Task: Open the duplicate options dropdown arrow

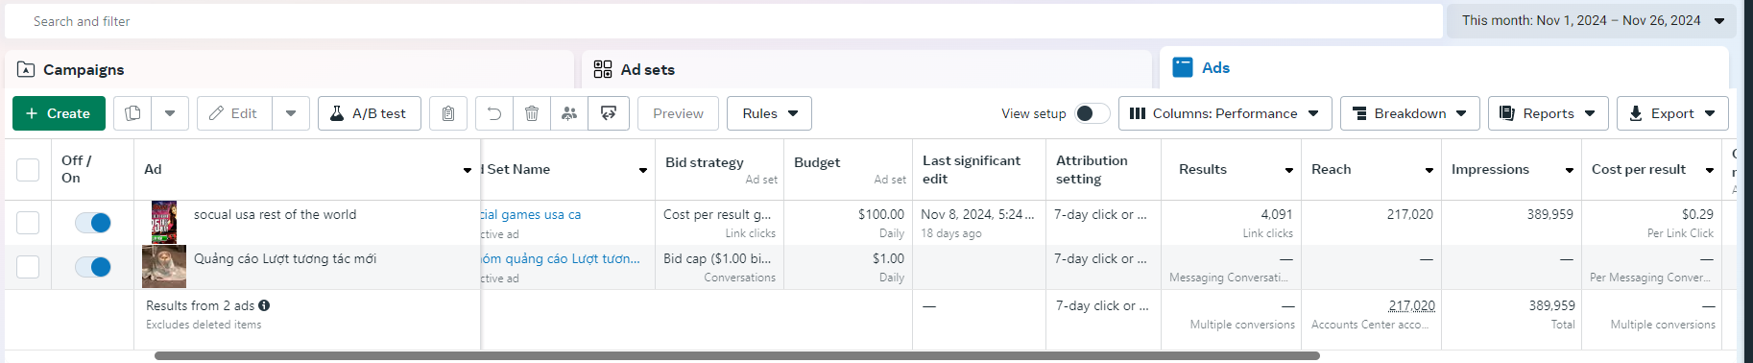Action: (170, 113)
